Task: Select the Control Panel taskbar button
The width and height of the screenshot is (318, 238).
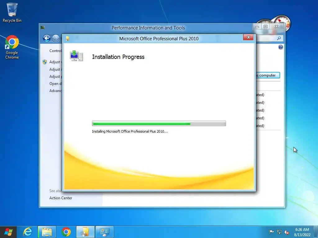Action: coord(105,232)
